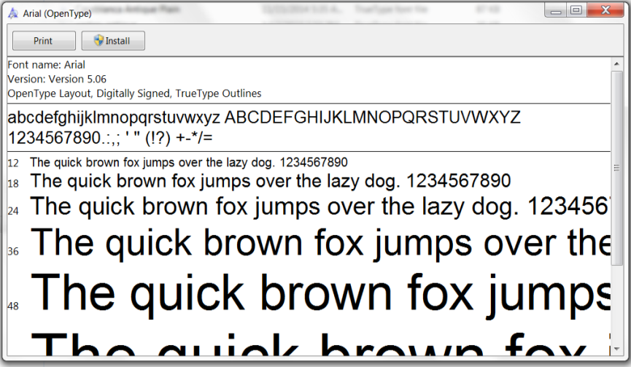Click the vertical scrollbar thumb
Image resolution: width=631 pixels, height=367 pixels.
click(616, 168)
